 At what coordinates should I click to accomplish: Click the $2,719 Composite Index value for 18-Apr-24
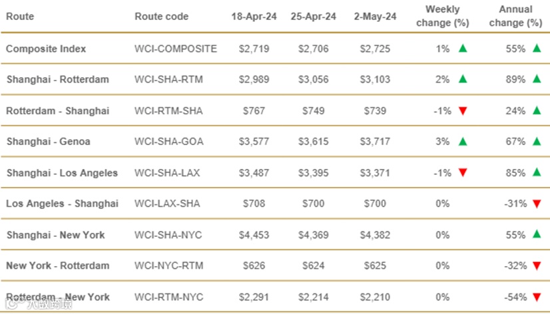[254, 49]
